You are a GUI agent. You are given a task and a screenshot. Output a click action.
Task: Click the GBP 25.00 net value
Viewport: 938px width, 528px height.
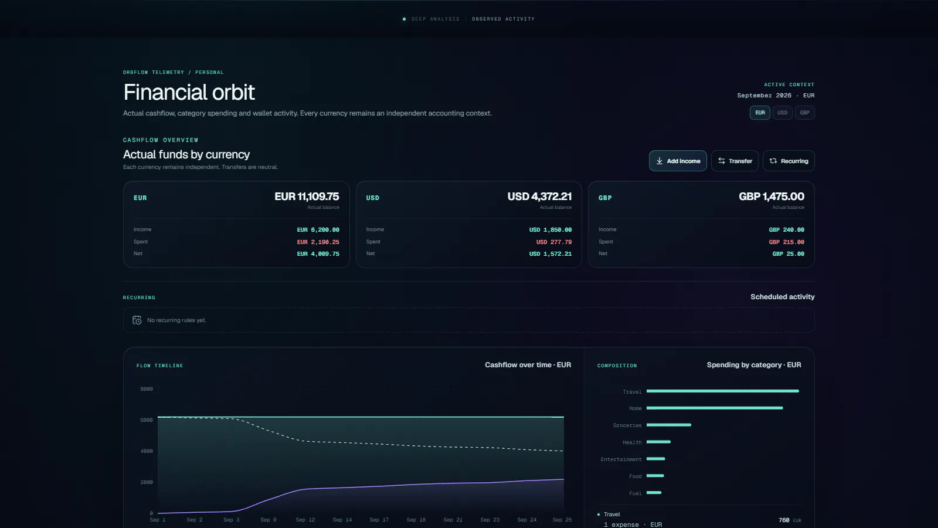789,254
